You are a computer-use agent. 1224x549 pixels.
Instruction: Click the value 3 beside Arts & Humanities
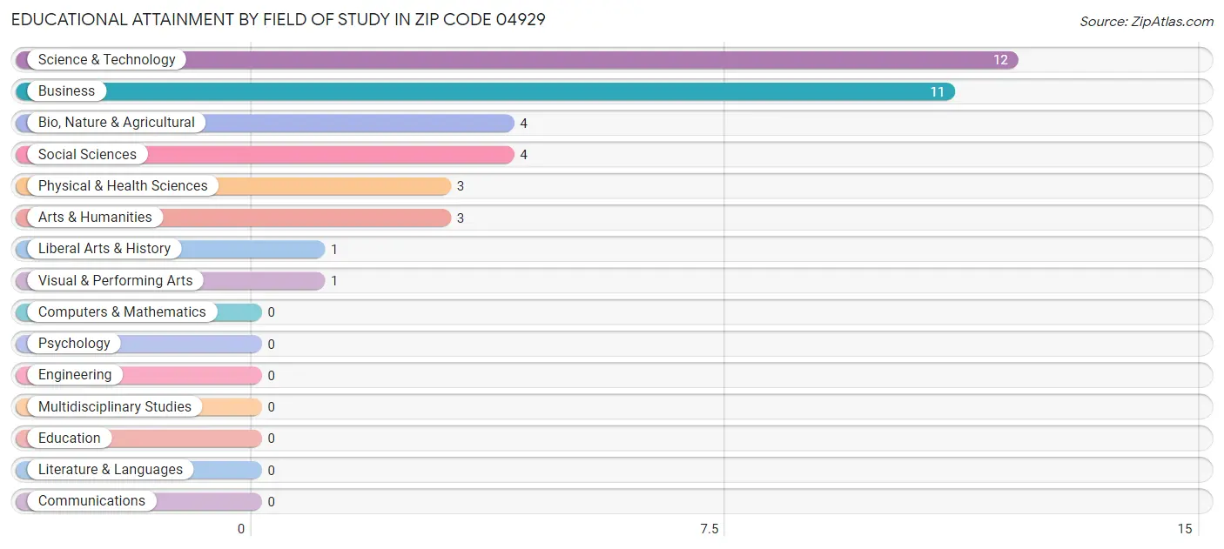pos(461,218)
